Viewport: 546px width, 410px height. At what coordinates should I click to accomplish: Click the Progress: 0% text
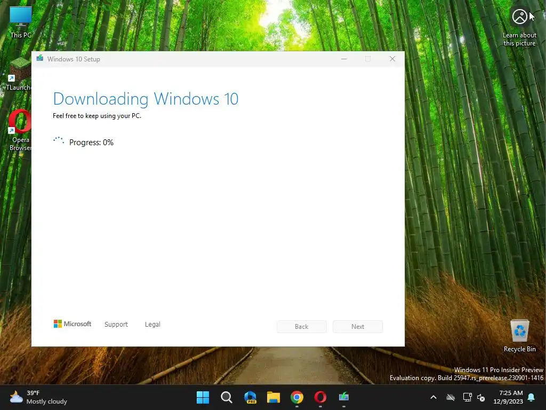[91, 142]
